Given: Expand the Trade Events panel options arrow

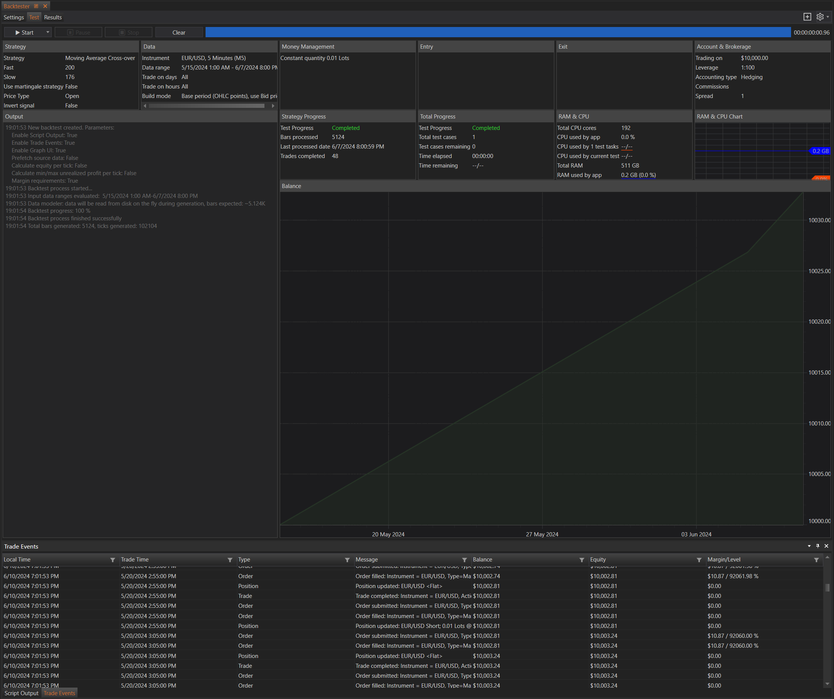Looking at the screenshot, I should click(809, 546).
